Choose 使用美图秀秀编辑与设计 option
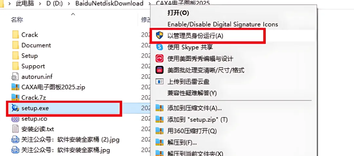 pyautogui.click(x=200, y=59)
